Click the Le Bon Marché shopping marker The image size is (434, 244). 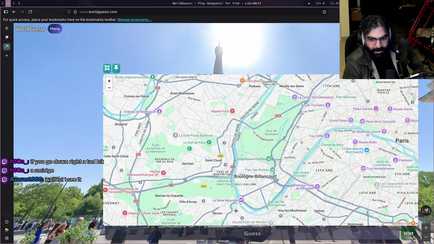[367, 150]
